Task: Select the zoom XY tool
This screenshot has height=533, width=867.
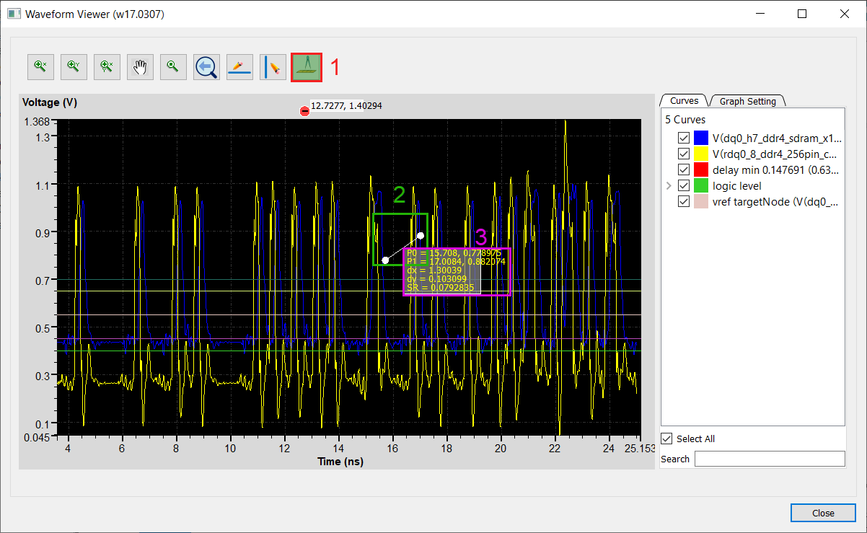Action: click(107, 66)
